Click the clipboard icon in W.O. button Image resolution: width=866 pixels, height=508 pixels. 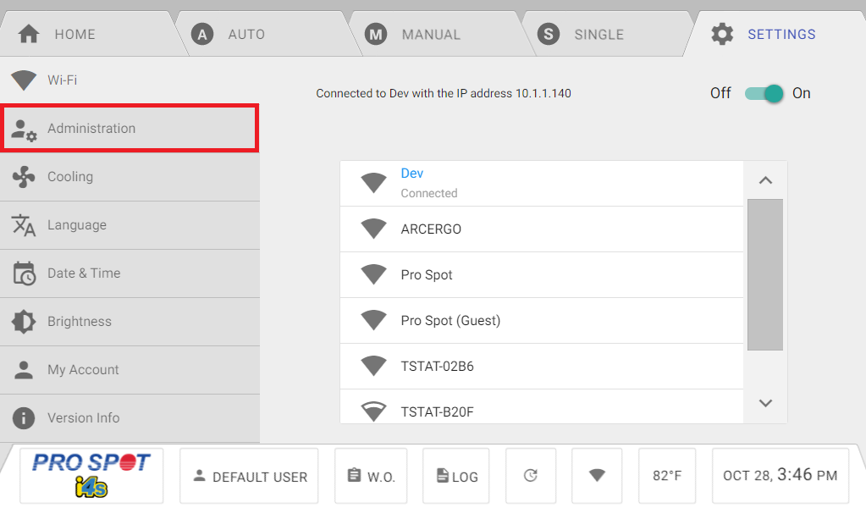(x=354, y=475)
